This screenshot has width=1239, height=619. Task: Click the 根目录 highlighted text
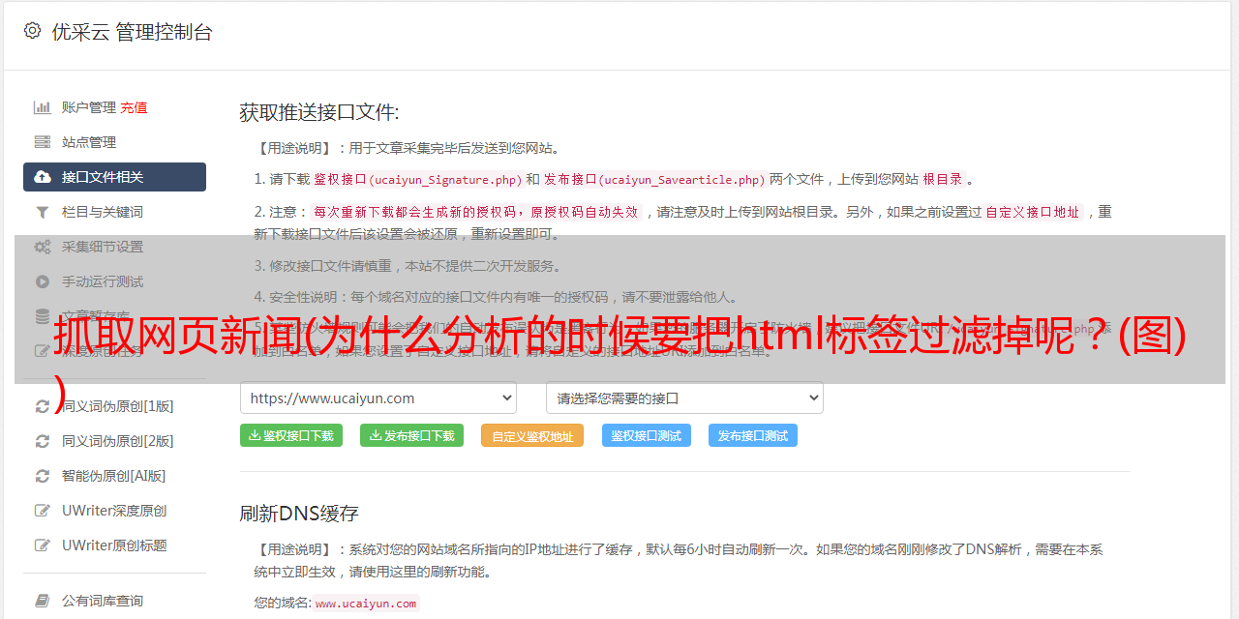pyautogui.click(x=942, y=179)
